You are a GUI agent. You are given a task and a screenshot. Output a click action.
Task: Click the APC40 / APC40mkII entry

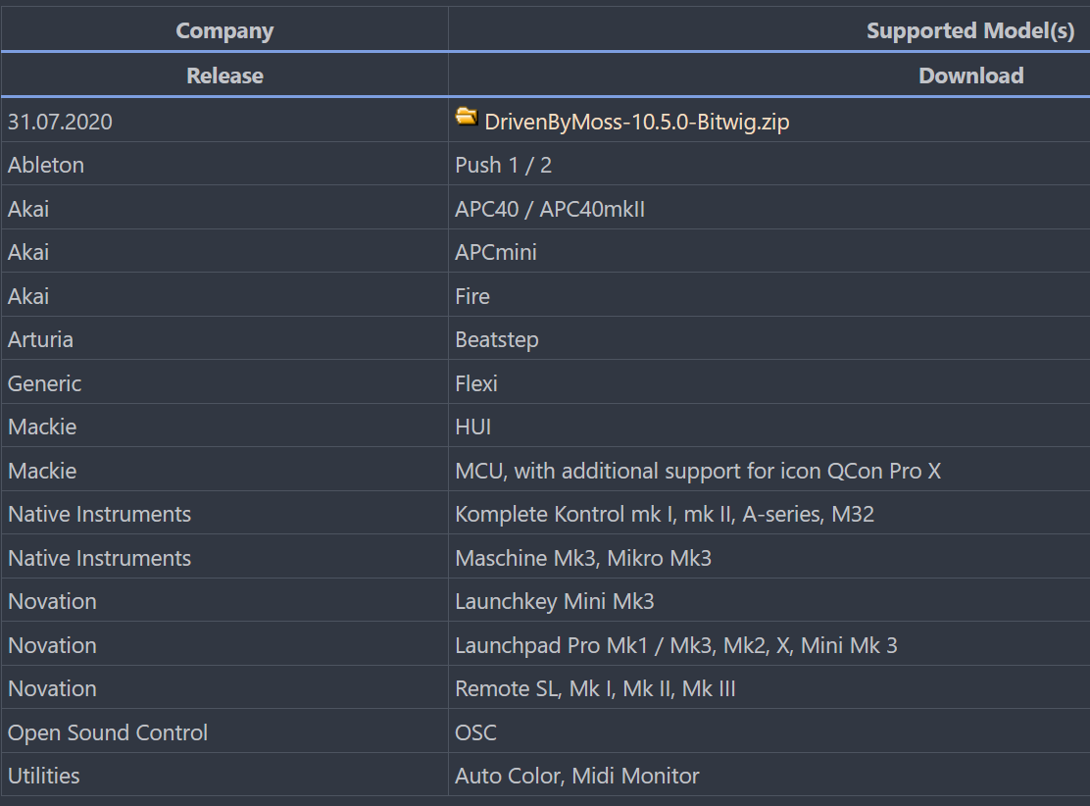[550, 209]
